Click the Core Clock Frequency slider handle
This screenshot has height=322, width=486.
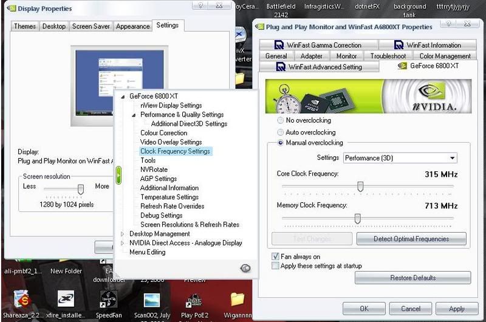coord(360,187)
